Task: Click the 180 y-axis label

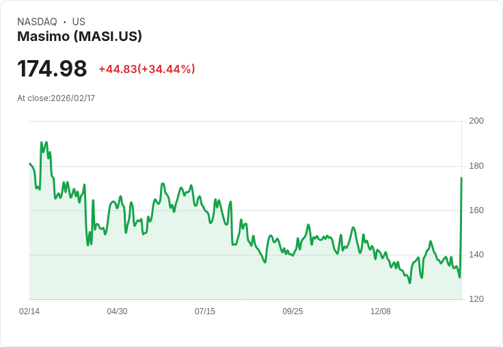Action: pos(476,166)
